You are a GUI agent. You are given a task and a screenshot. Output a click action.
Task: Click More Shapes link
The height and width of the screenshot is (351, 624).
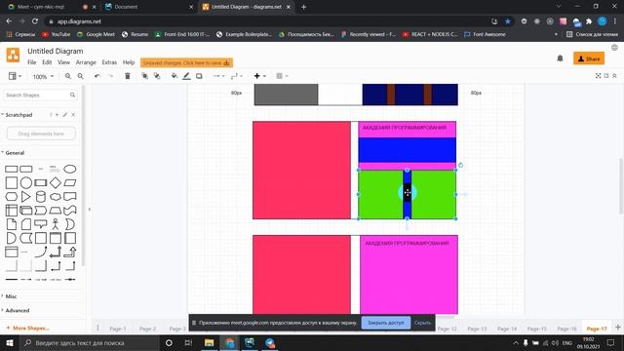click(28, 328)
